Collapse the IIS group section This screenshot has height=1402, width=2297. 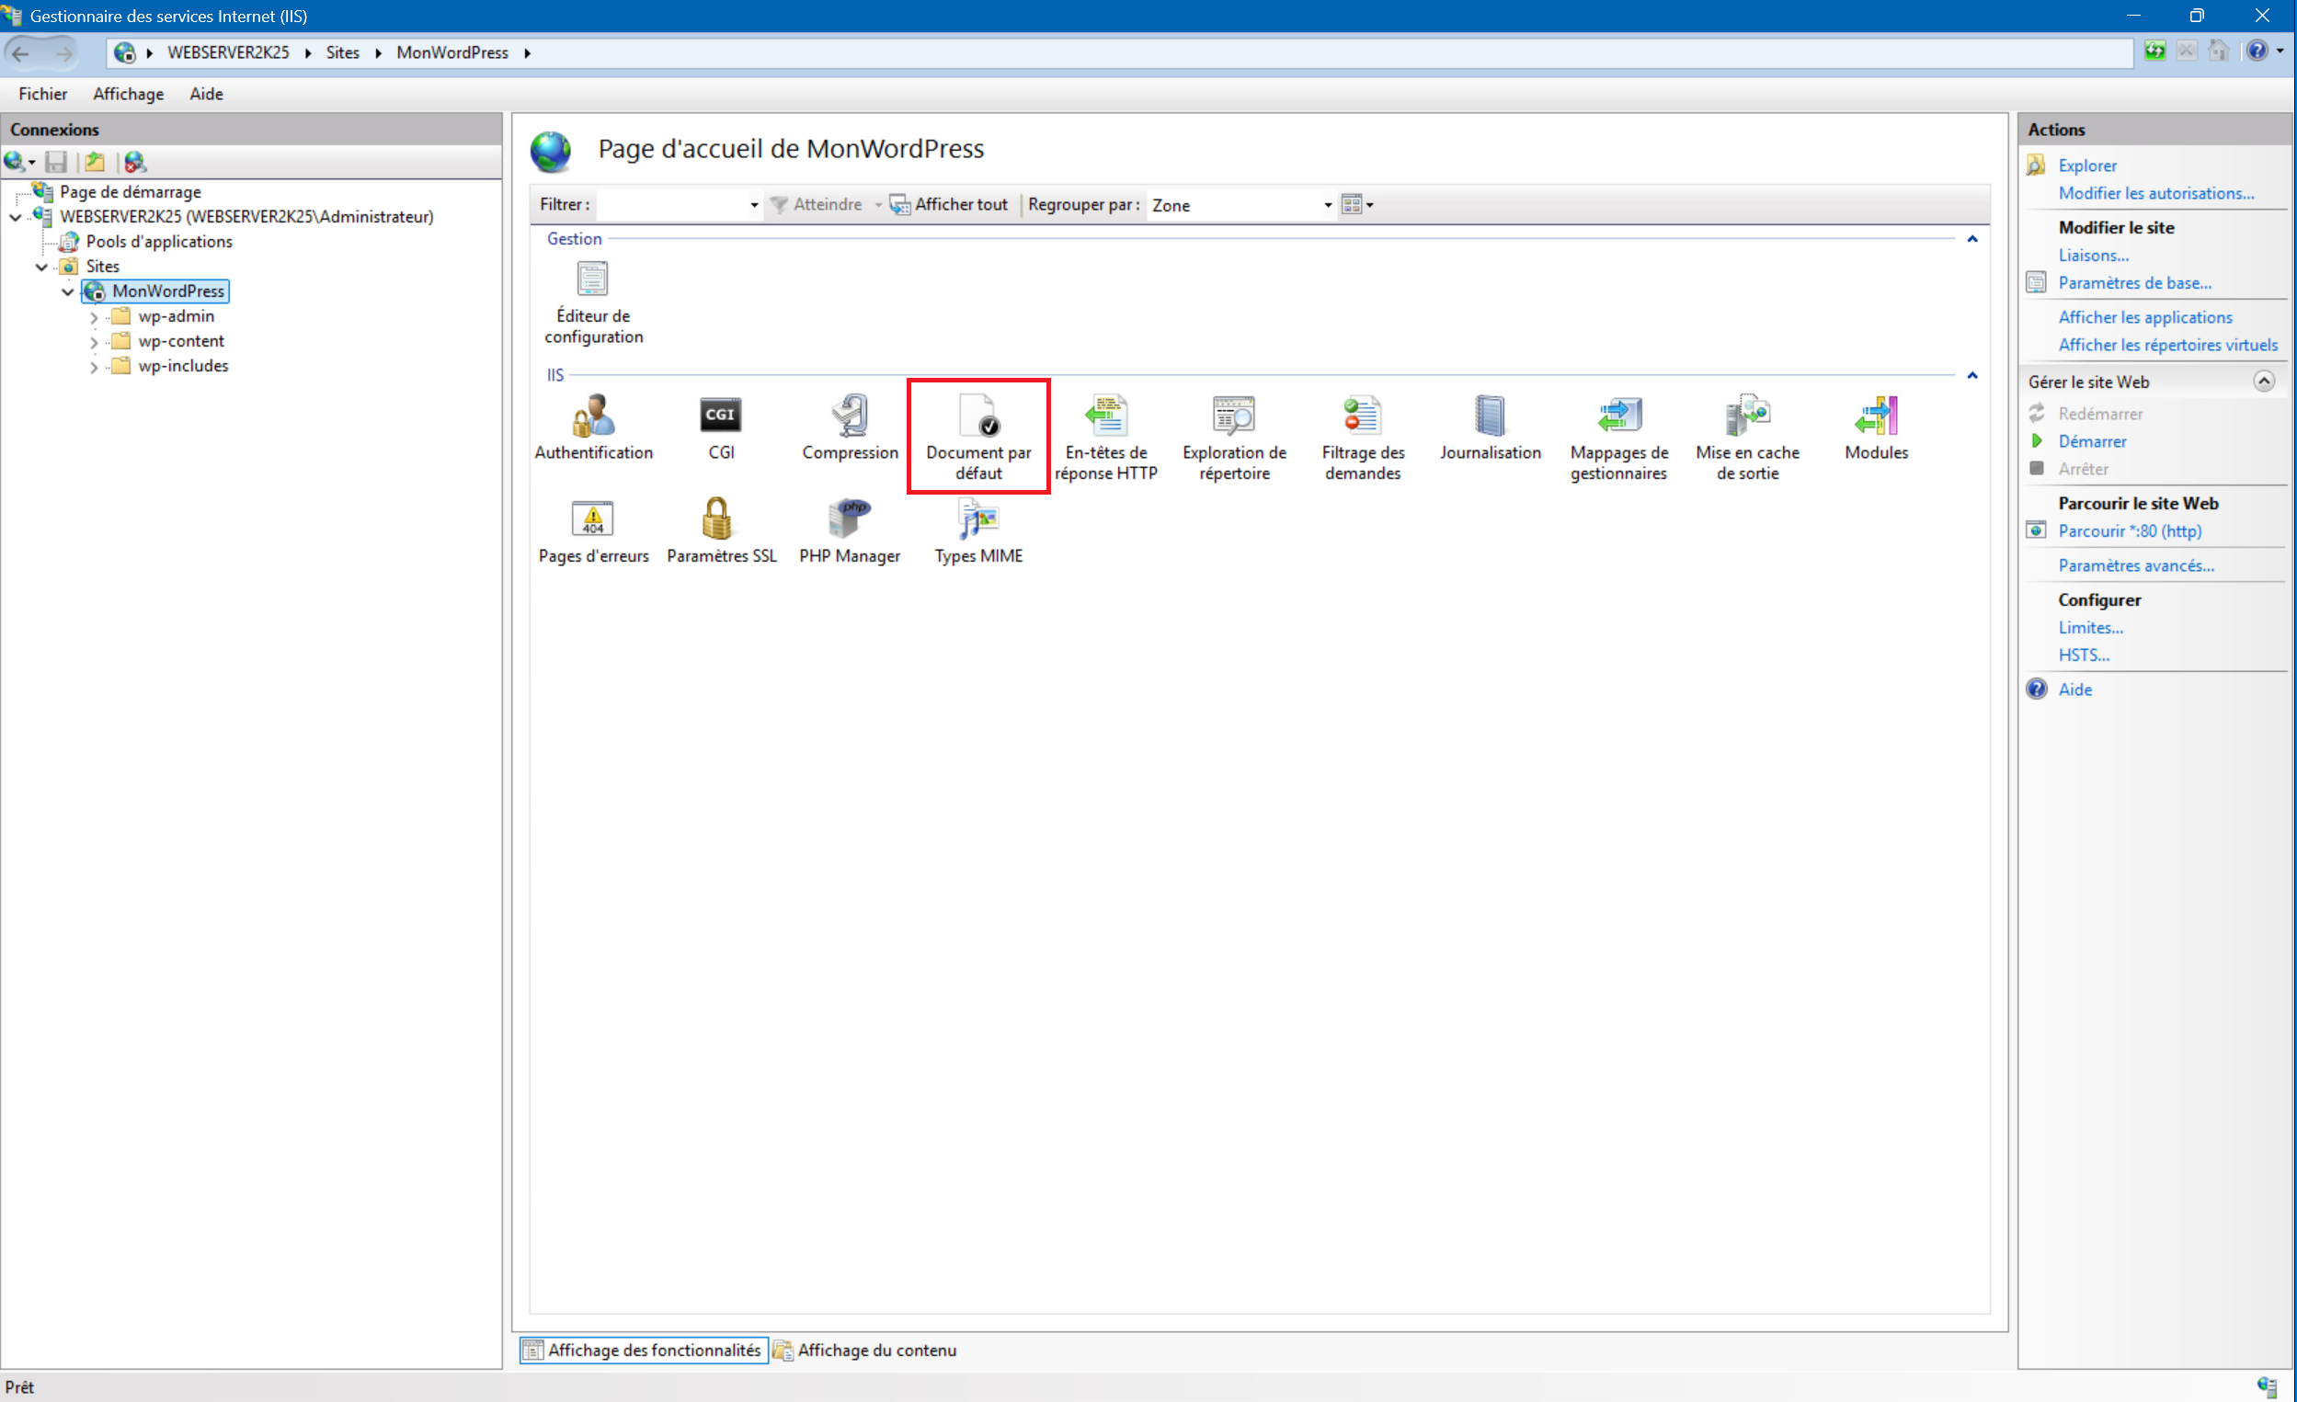pos(1972,376)
